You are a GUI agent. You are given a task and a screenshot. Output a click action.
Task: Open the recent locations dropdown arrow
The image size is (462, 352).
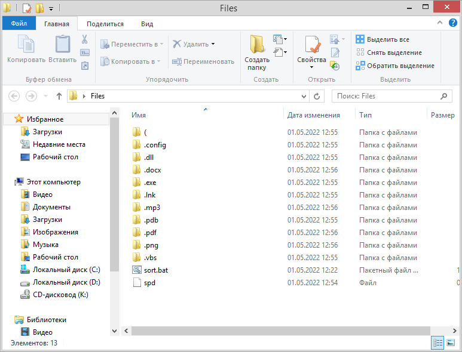click(x=45, y=96)
